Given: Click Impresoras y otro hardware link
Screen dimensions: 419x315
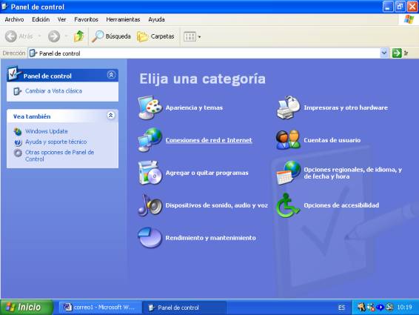Looking at the screenshot, I should pos(346,107).
